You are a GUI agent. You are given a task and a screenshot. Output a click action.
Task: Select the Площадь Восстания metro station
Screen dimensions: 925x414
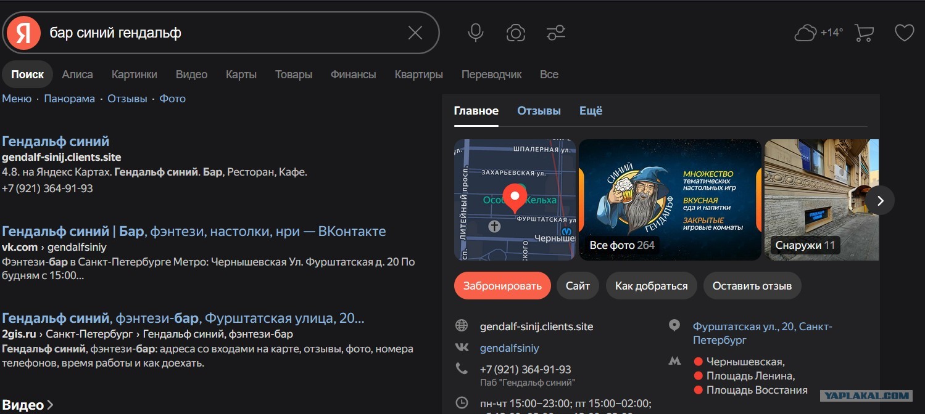(757, 390)
